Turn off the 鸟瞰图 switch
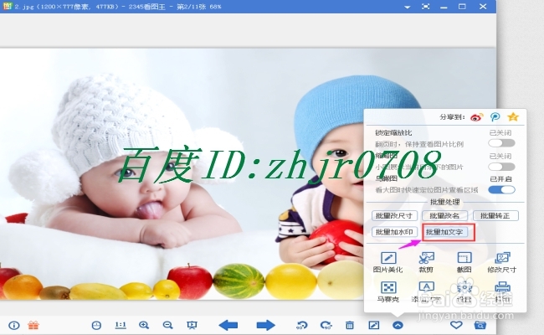The image size is (544, 335). [501, 190]
